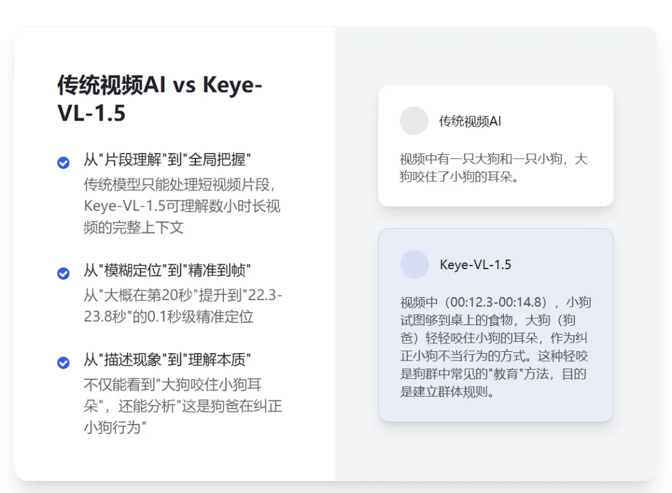Click the text 视频中有一只大狗和一只小狗
Screen dimensions: 672x493
point(493,167)
